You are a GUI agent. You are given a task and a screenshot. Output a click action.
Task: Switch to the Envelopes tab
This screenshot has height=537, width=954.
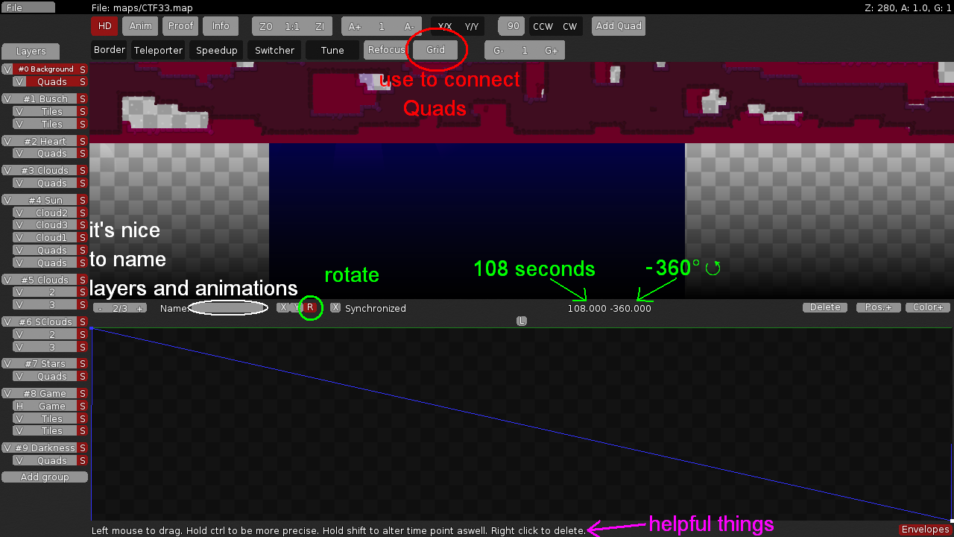[924, 528]
